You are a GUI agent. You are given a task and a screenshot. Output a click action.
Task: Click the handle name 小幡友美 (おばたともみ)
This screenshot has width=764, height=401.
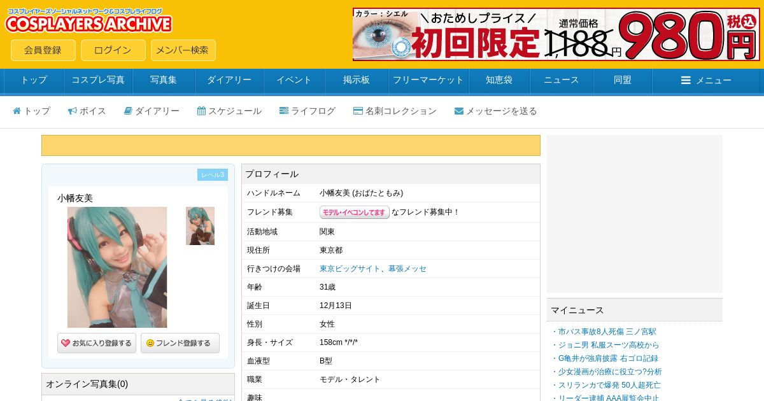361,193
